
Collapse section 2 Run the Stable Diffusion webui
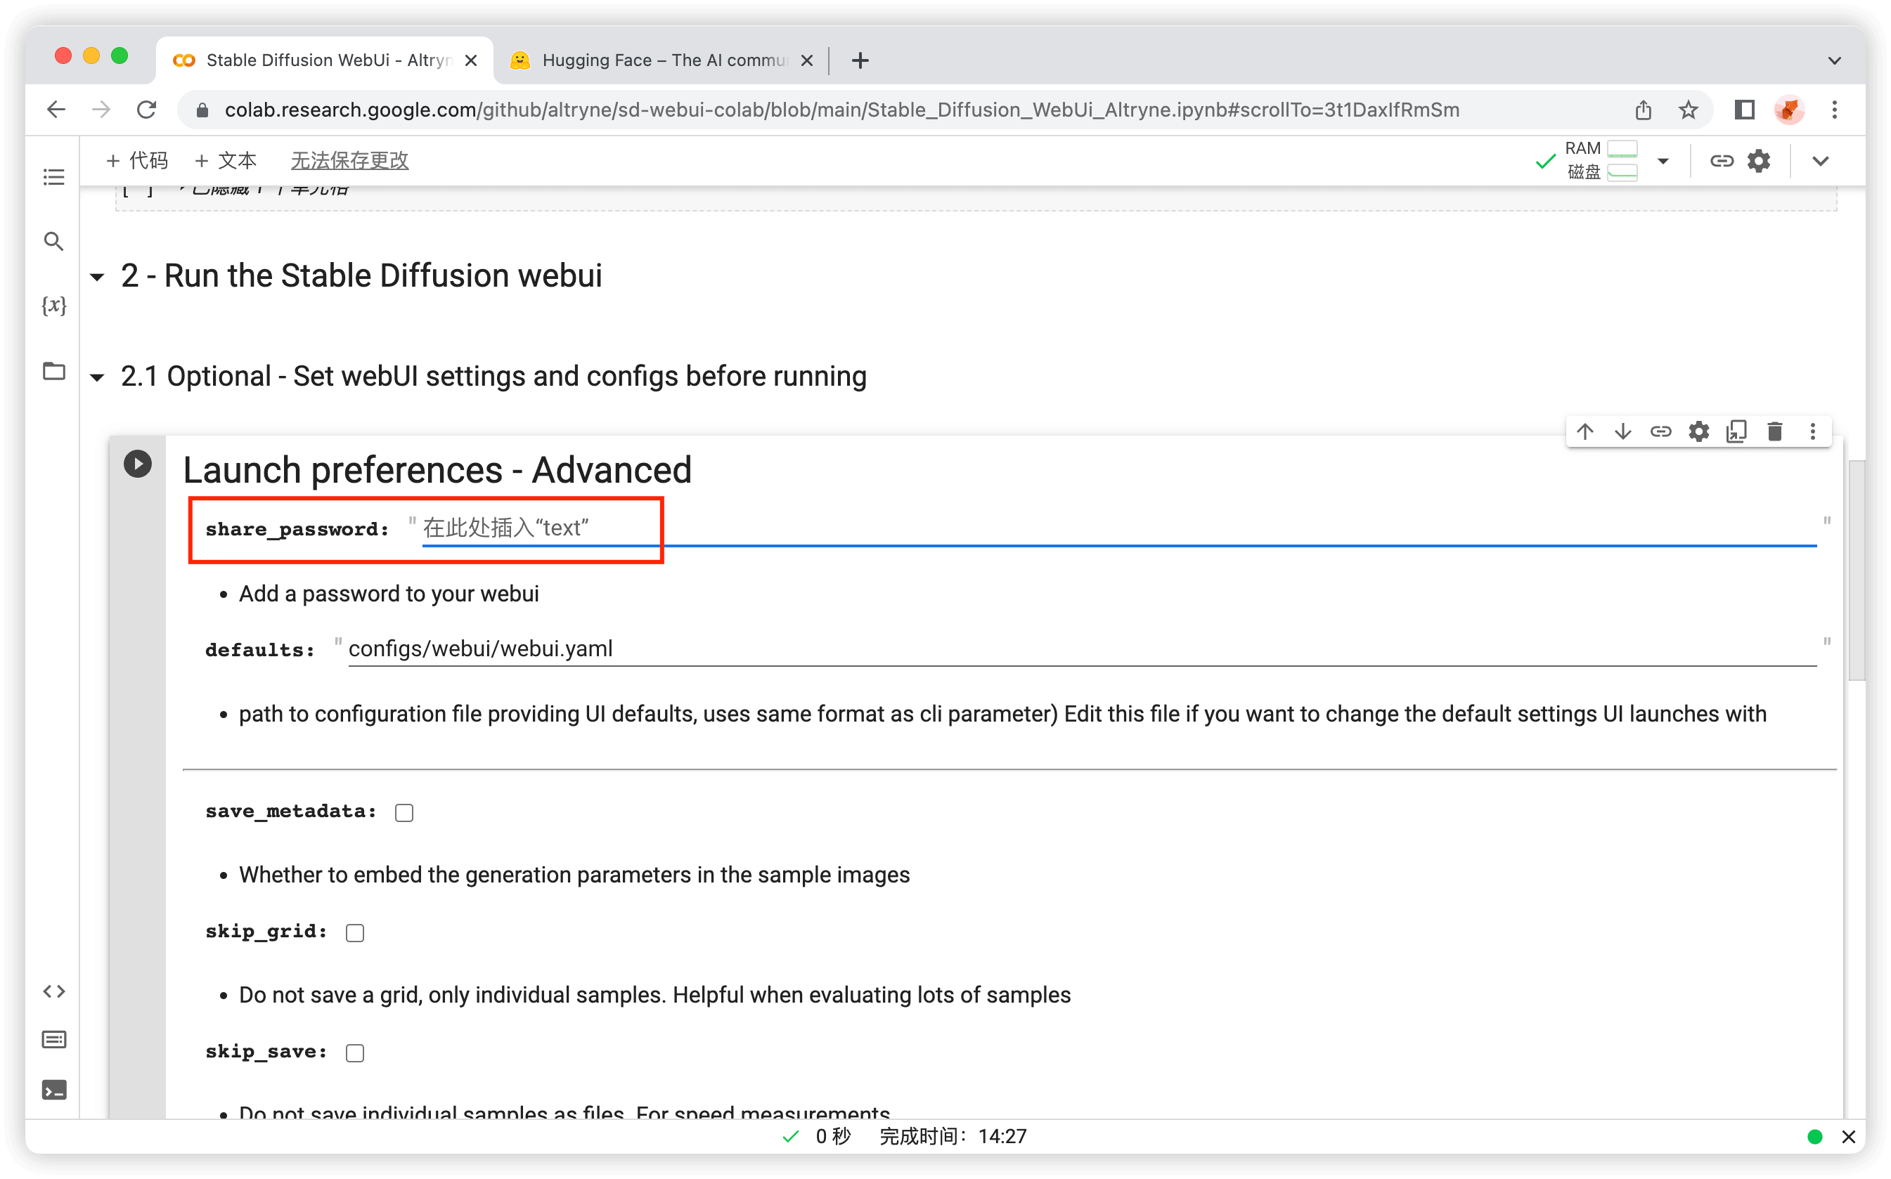pyautogui.click(x=98, y=277)
